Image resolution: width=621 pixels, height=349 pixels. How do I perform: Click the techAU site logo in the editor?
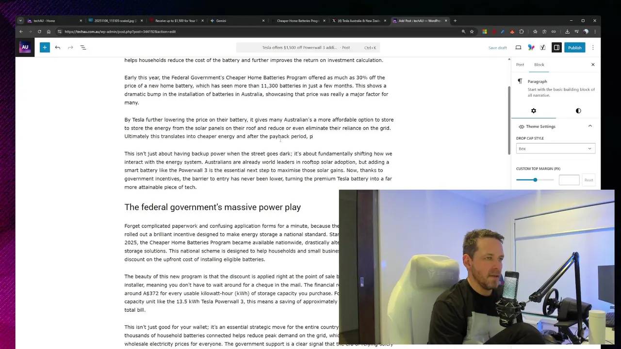(x=25, y=48)
